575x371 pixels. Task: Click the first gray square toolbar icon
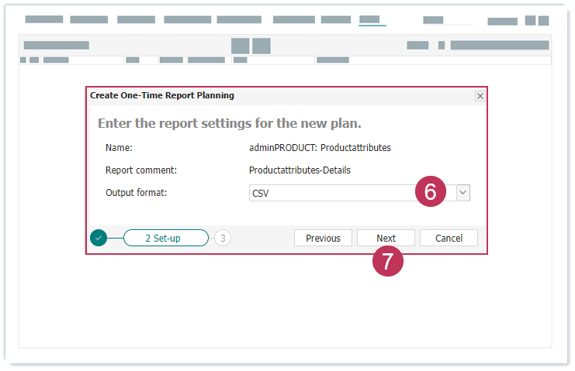pos(240,46)
